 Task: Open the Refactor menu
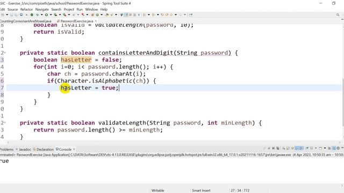pos(26,10)
